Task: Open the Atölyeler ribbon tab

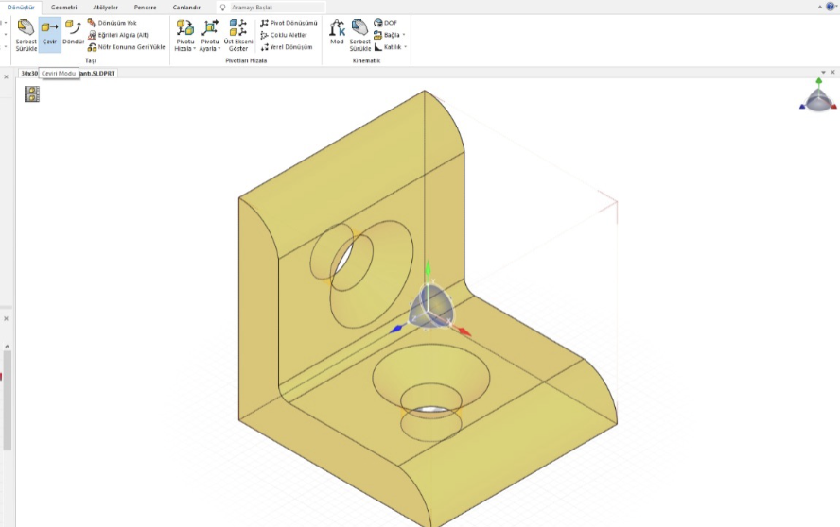Action: click(x=106, y=8)
